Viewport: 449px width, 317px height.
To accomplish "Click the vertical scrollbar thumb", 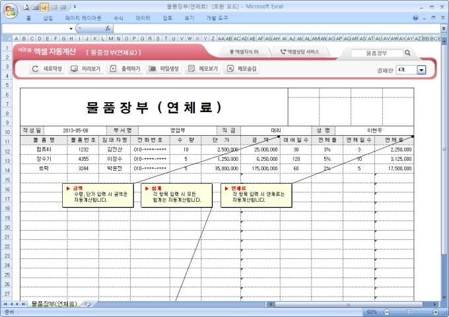I will 444,149.
